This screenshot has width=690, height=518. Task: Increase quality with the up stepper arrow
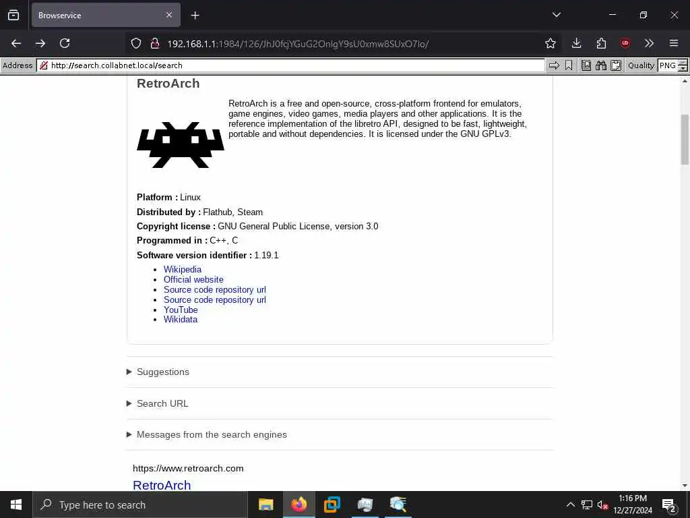point(683,63)
